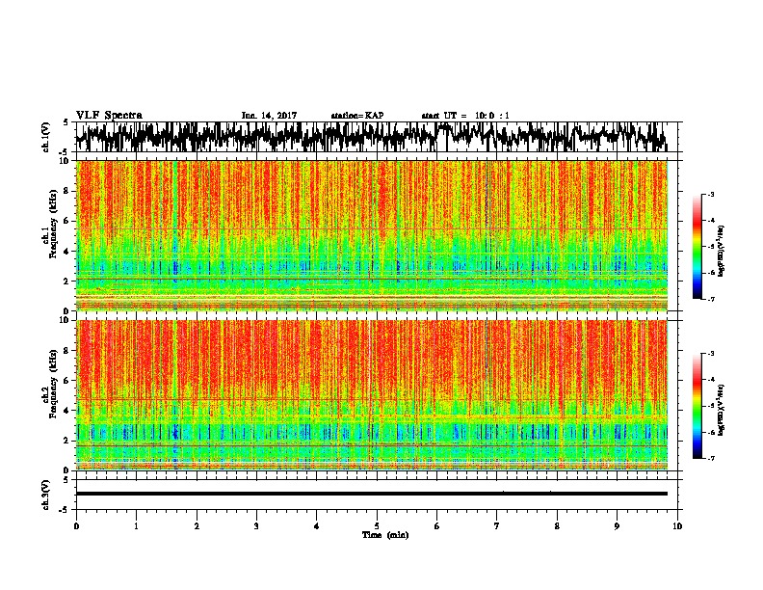Click inside the ch.1 spectrogram panel
The height and width of the screenshot is (590, 763).
click(372, 235)
